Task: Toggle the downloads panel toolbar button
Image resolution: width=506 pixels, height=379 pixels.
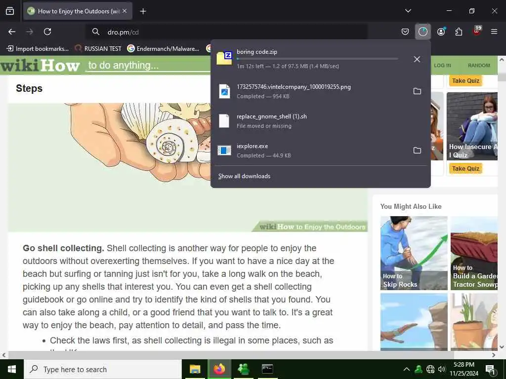Action: click(423, 32)
